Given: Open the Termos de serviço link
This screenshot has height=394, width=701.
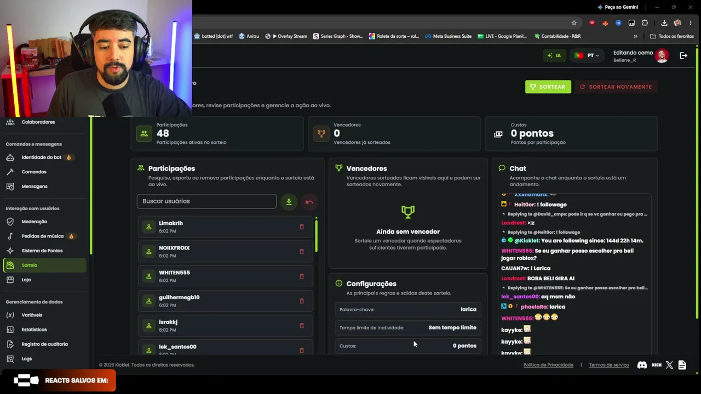Looking at the screenshot, I should pos(609,365).
